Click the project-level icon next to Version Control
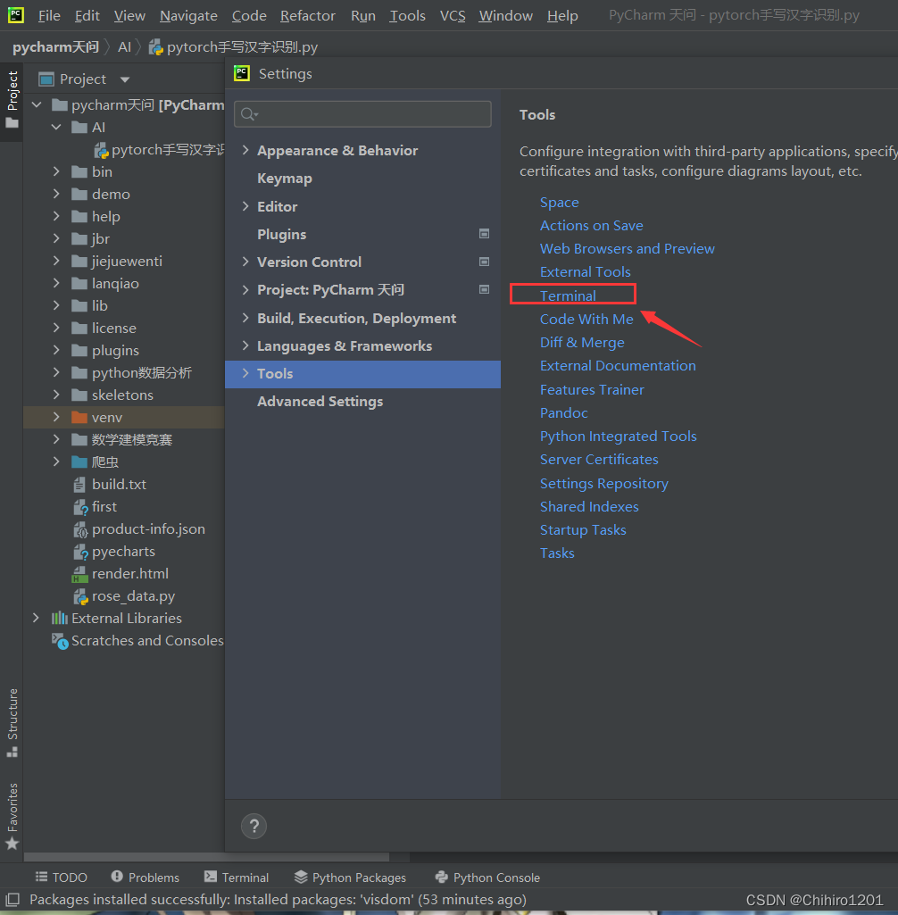 [484, 262]
